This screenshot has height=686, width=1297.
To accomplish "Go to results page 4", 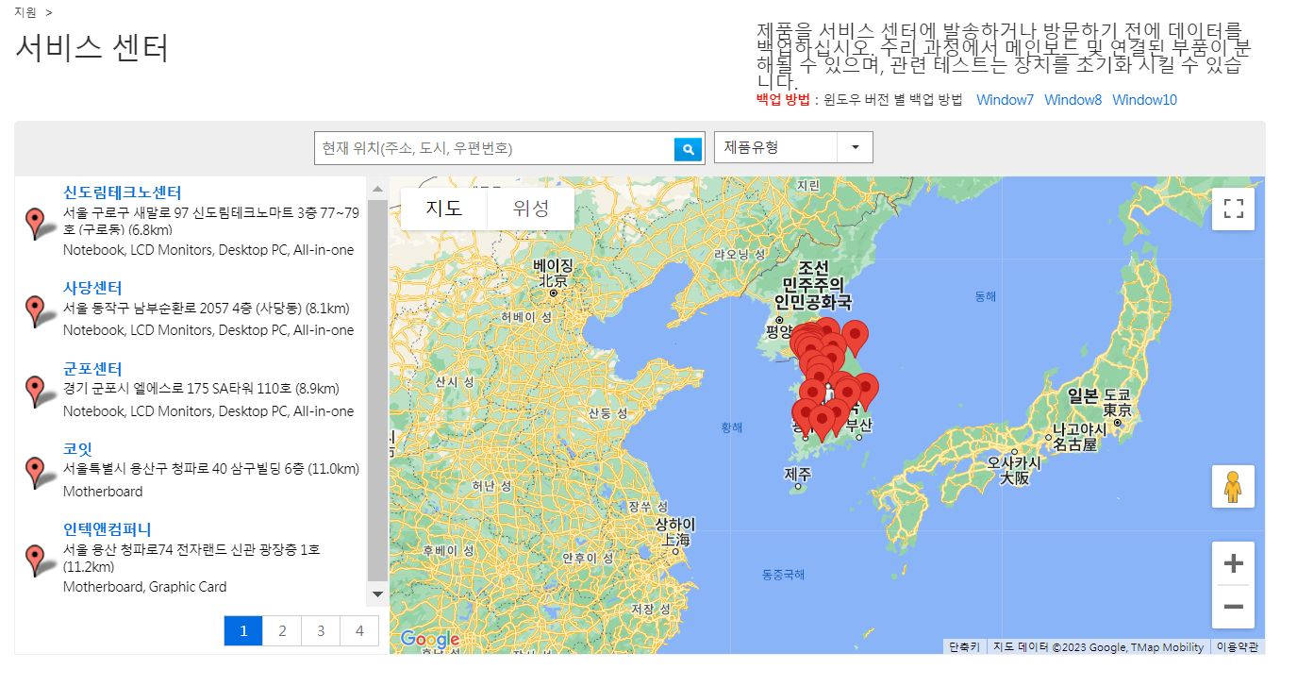I will pos(359,631).
